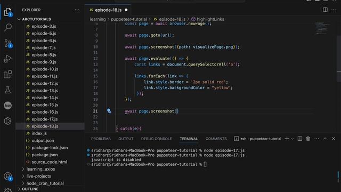This screenshot has height=192, width=341.
Task: Open episode-12.js in the explorer
Action: [x=45, y=83]
